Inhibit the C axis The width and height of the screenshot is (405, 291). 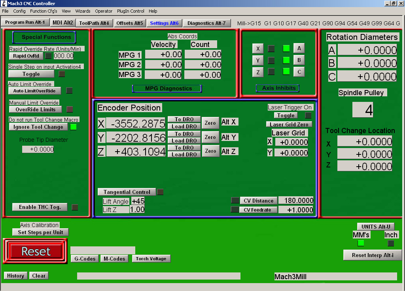[x=299, y=72]
